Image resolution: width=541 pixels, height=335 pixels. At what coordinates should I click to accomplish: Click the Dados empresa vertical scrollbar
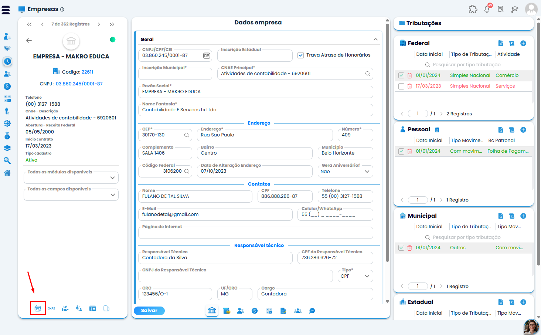[387, 143]
